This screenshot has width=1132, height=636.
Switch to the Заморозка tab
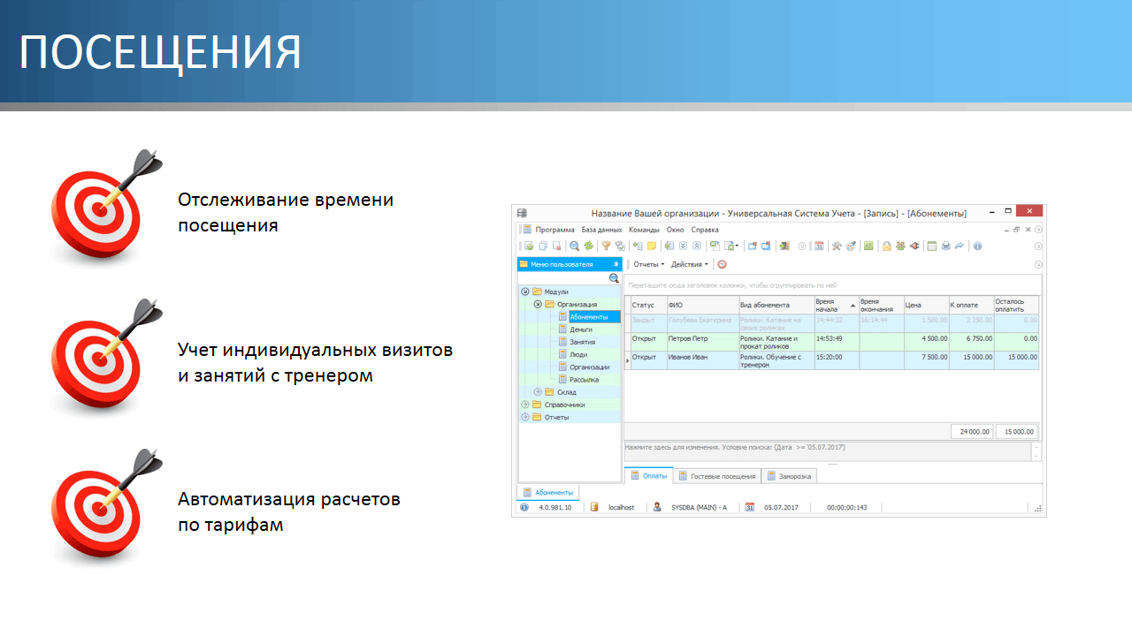click(788, 476)
